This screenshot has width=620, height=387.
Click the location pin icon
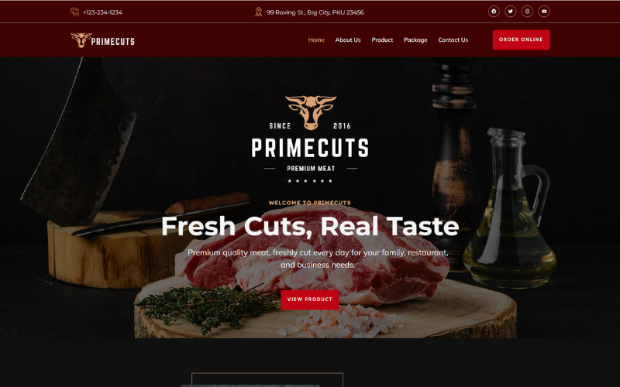(x=258, y=12)
